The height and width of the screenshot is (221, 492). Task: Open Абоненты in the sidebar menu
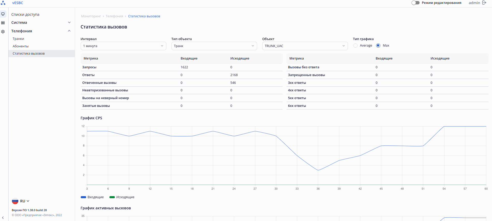pyautogui.click(x=21, y=46)
